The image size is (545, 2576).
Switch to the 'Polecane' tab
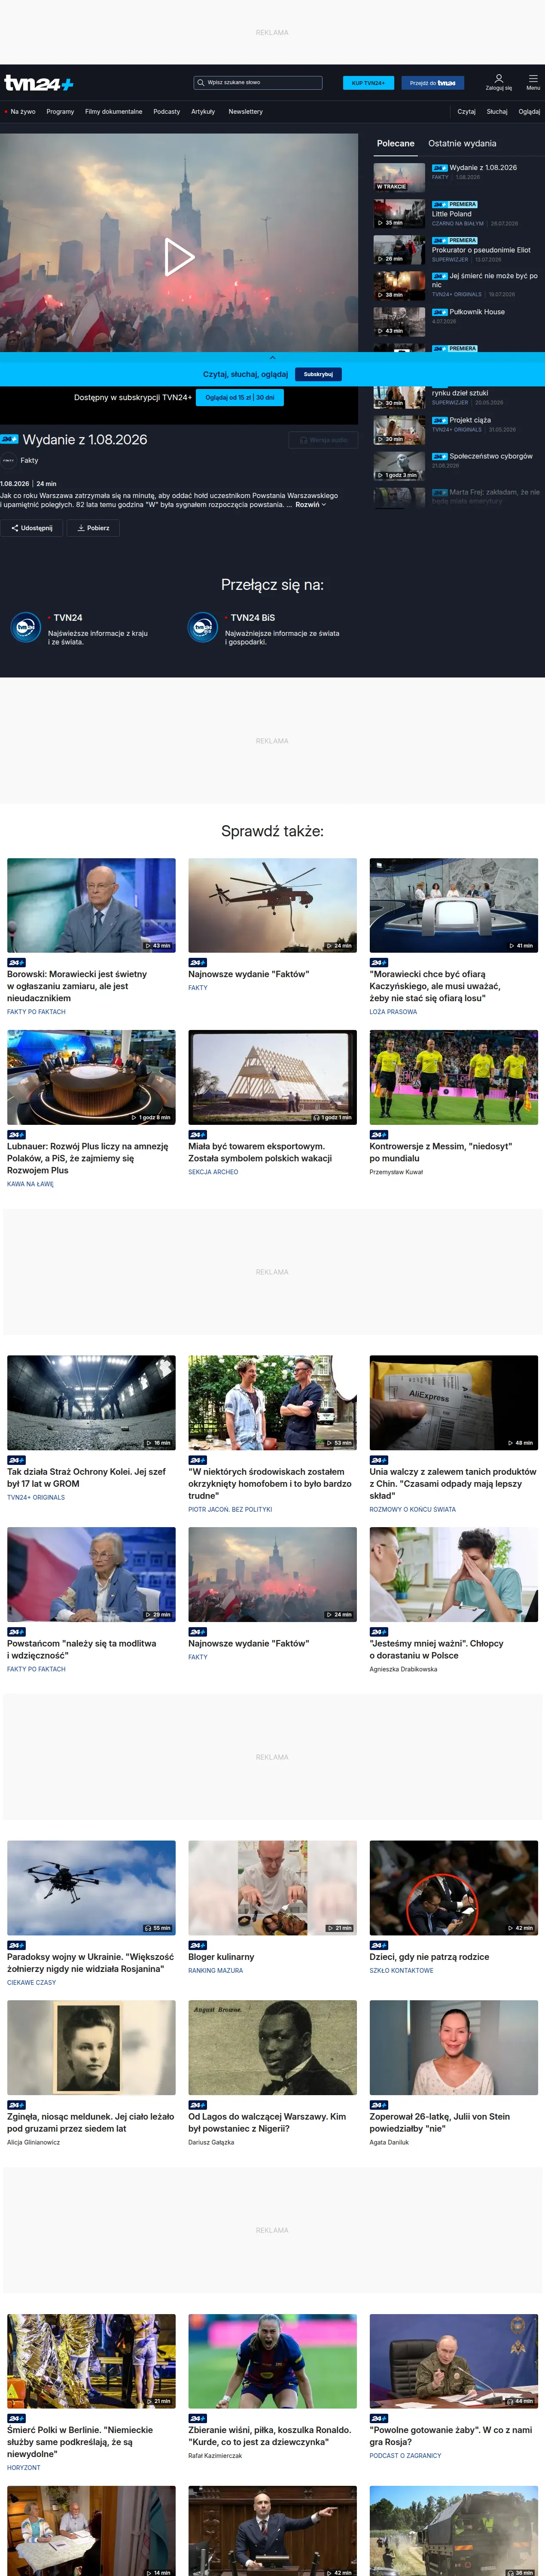(396, 143)
